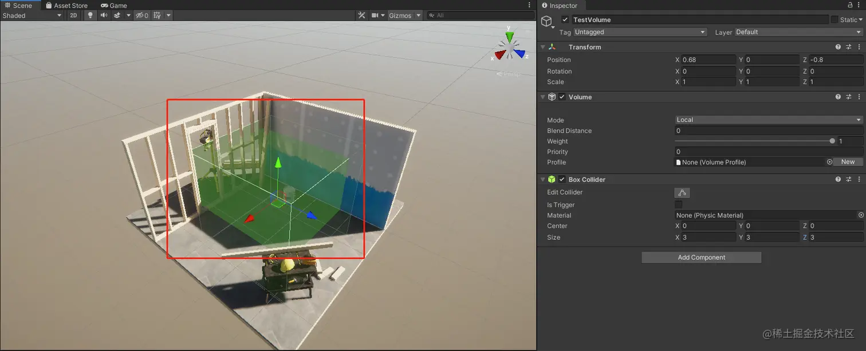The image size is (866, 351).
Task: Click the Edit Collider button
Action: 682,193
